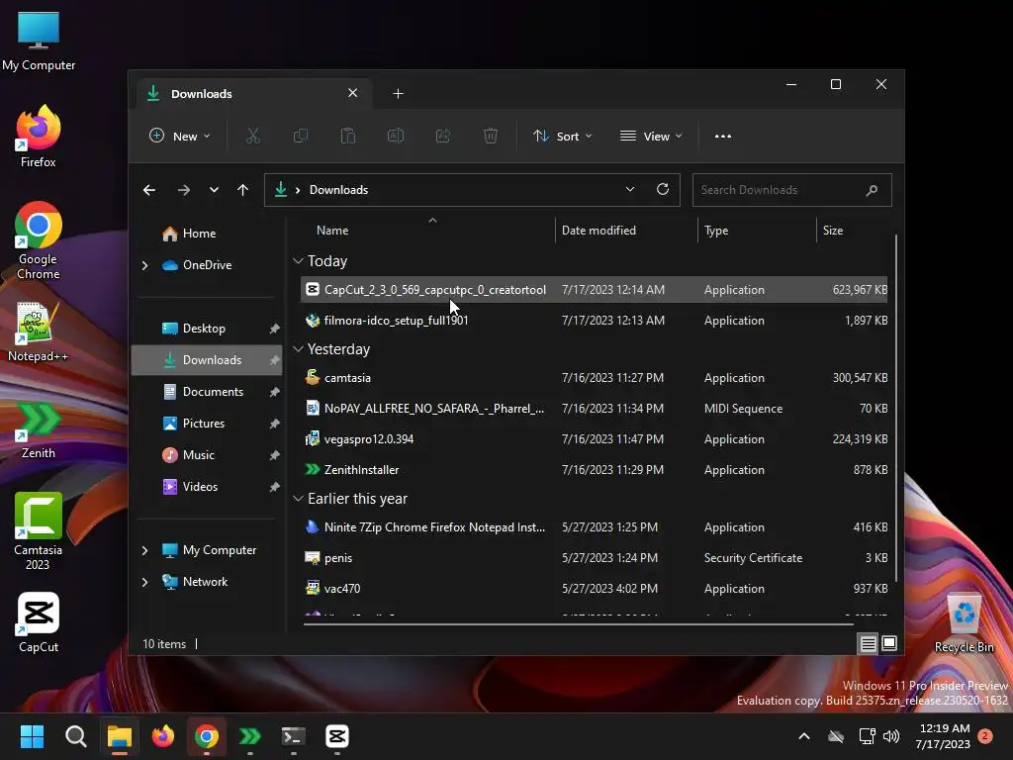Image resolution: width=1013 pixels, height=760 pixels.
Task: Open the View dropdown
Action: click(651, 136)
